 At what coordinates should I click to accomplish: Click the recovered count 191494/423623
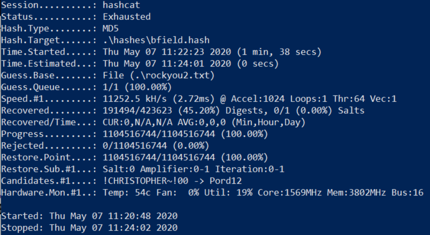pos(137,111)
